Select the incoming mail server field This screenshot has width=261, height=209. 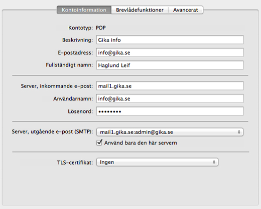pos(170,86)
